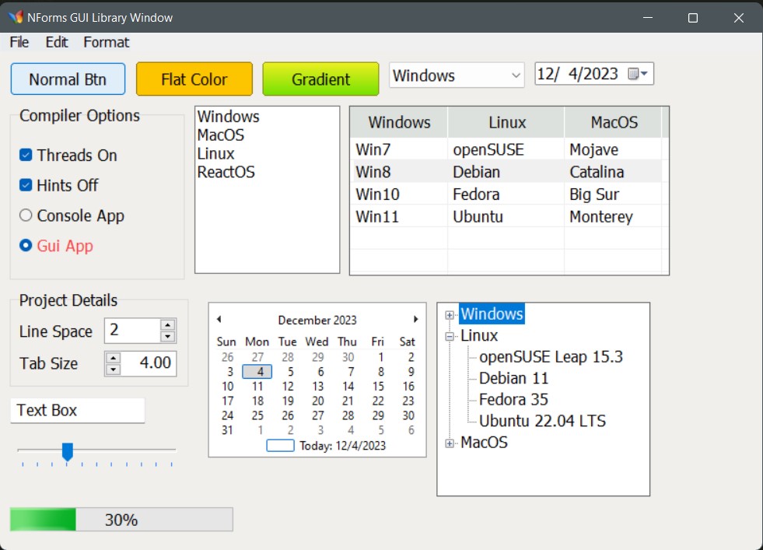Select Windows in the list box
This screenshot has height=550, width=763.
coord(228,117)
